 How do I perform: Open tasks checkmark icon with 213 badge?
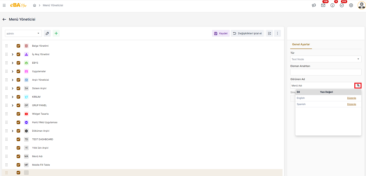coord(342,5)
